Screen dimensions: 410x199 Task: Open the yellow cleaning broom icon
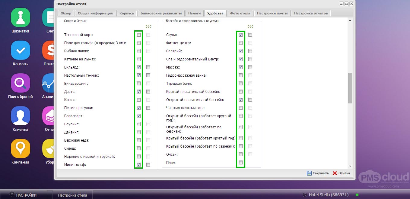[48, 148]
